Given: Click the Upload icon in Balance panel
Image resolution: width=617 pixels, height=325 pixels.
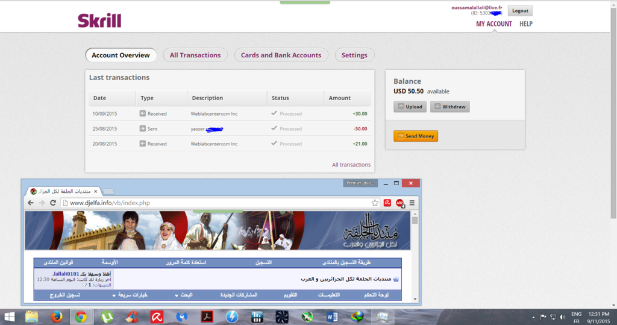Looking at the screenshot, I should [x=401, y=107].
